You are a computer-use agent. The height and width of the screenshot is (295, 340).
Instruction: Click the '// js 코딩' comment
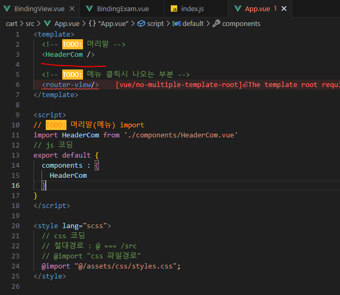point(53,145)
